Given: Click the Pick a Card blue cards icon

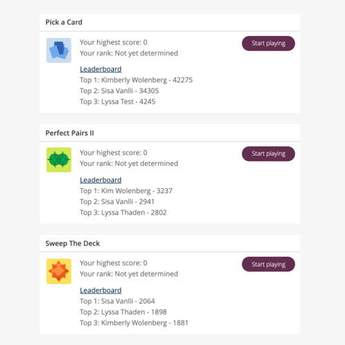Looking at the screenshot, I should pos(59,50).
